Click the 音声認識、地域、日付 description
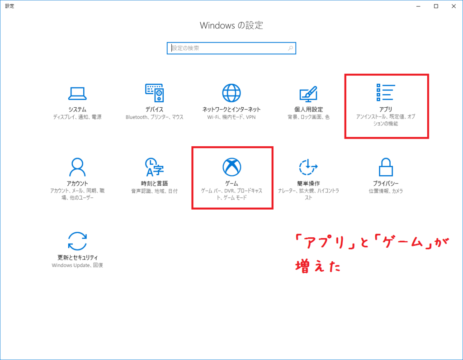Image resolution: width=463 pixels, height=360 pixels. pos(155,191)
